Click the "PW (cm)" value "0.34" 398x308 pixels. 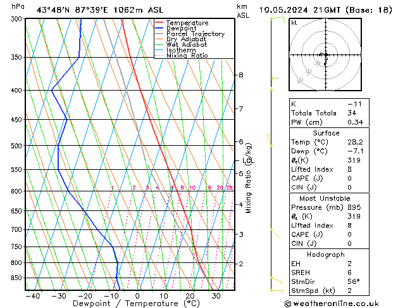pos(356,122)
